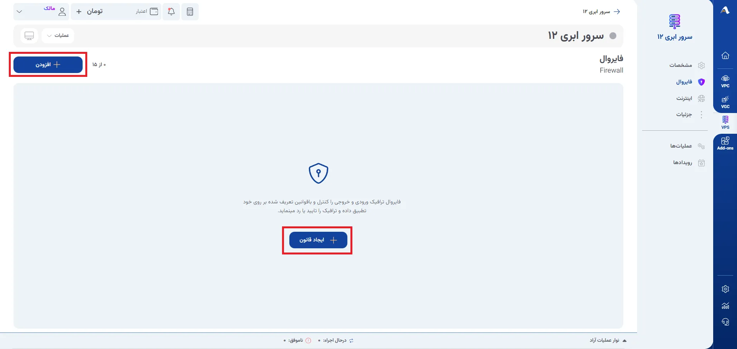Open support headset icon

[725, 322]
